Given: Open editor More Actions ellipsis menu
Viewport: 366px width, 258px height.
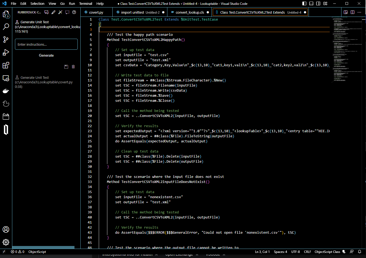Looking at the screenshot, I should pyautogui.click(x=359, y=12).
